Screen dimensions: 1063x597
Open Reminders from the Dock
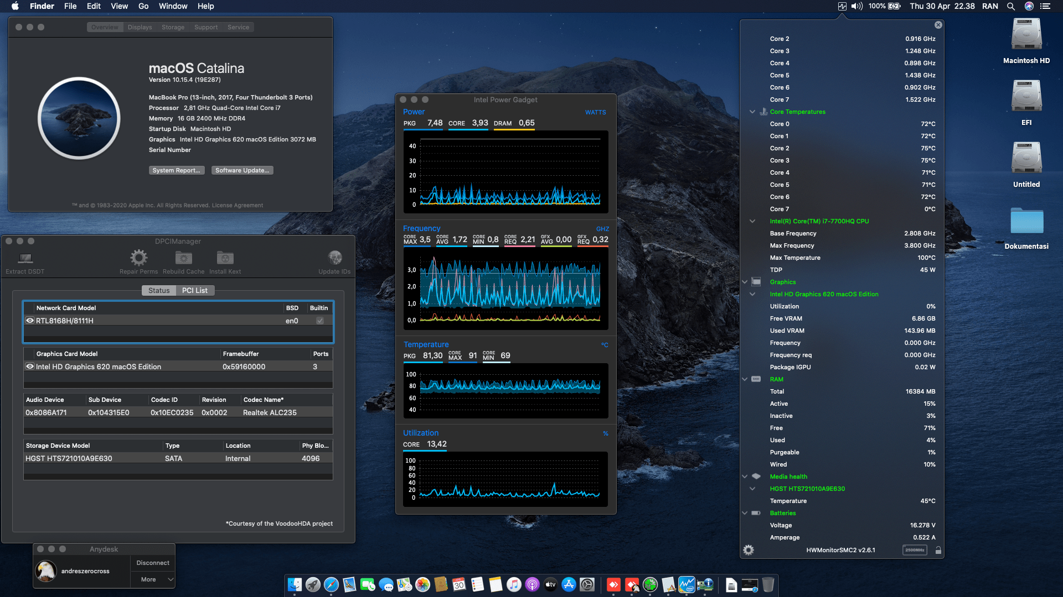pos(477,584)
